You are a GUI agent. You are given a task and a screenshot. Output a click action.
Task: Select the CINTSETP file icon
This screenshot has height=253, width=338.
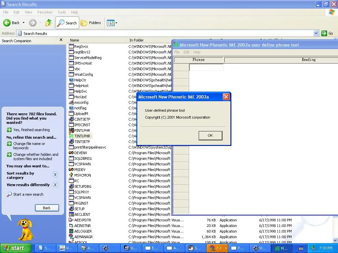click(x=71, y=119)
